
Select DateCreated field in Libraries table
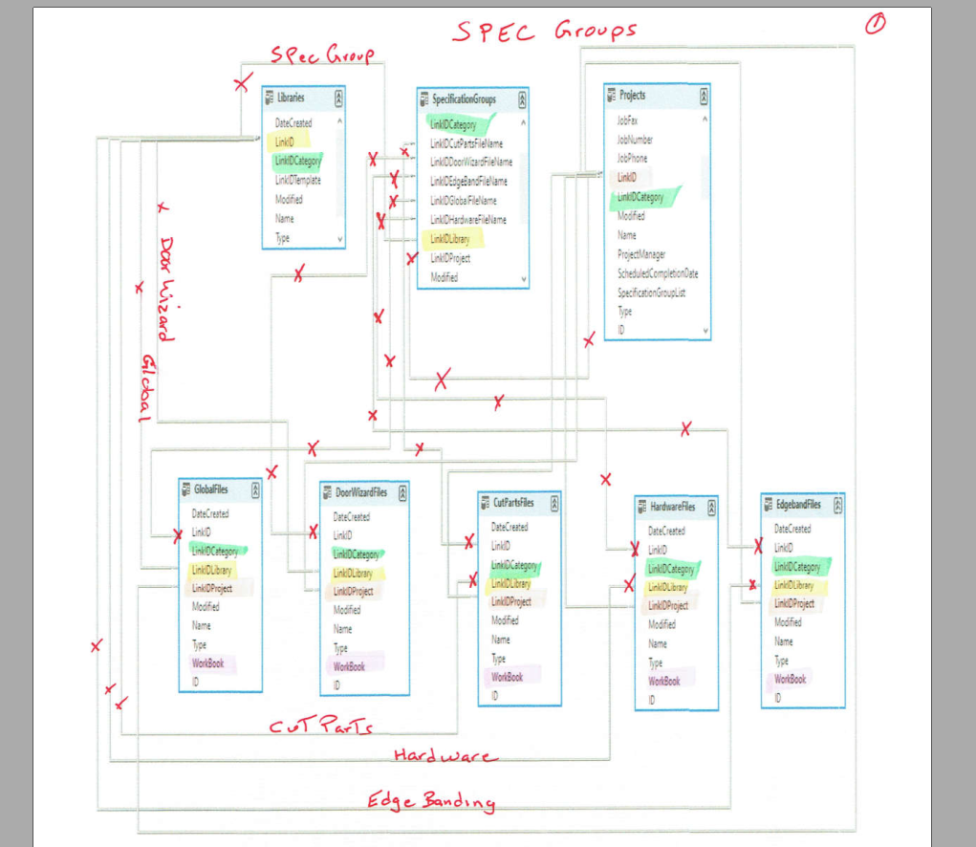pos(293,123)
